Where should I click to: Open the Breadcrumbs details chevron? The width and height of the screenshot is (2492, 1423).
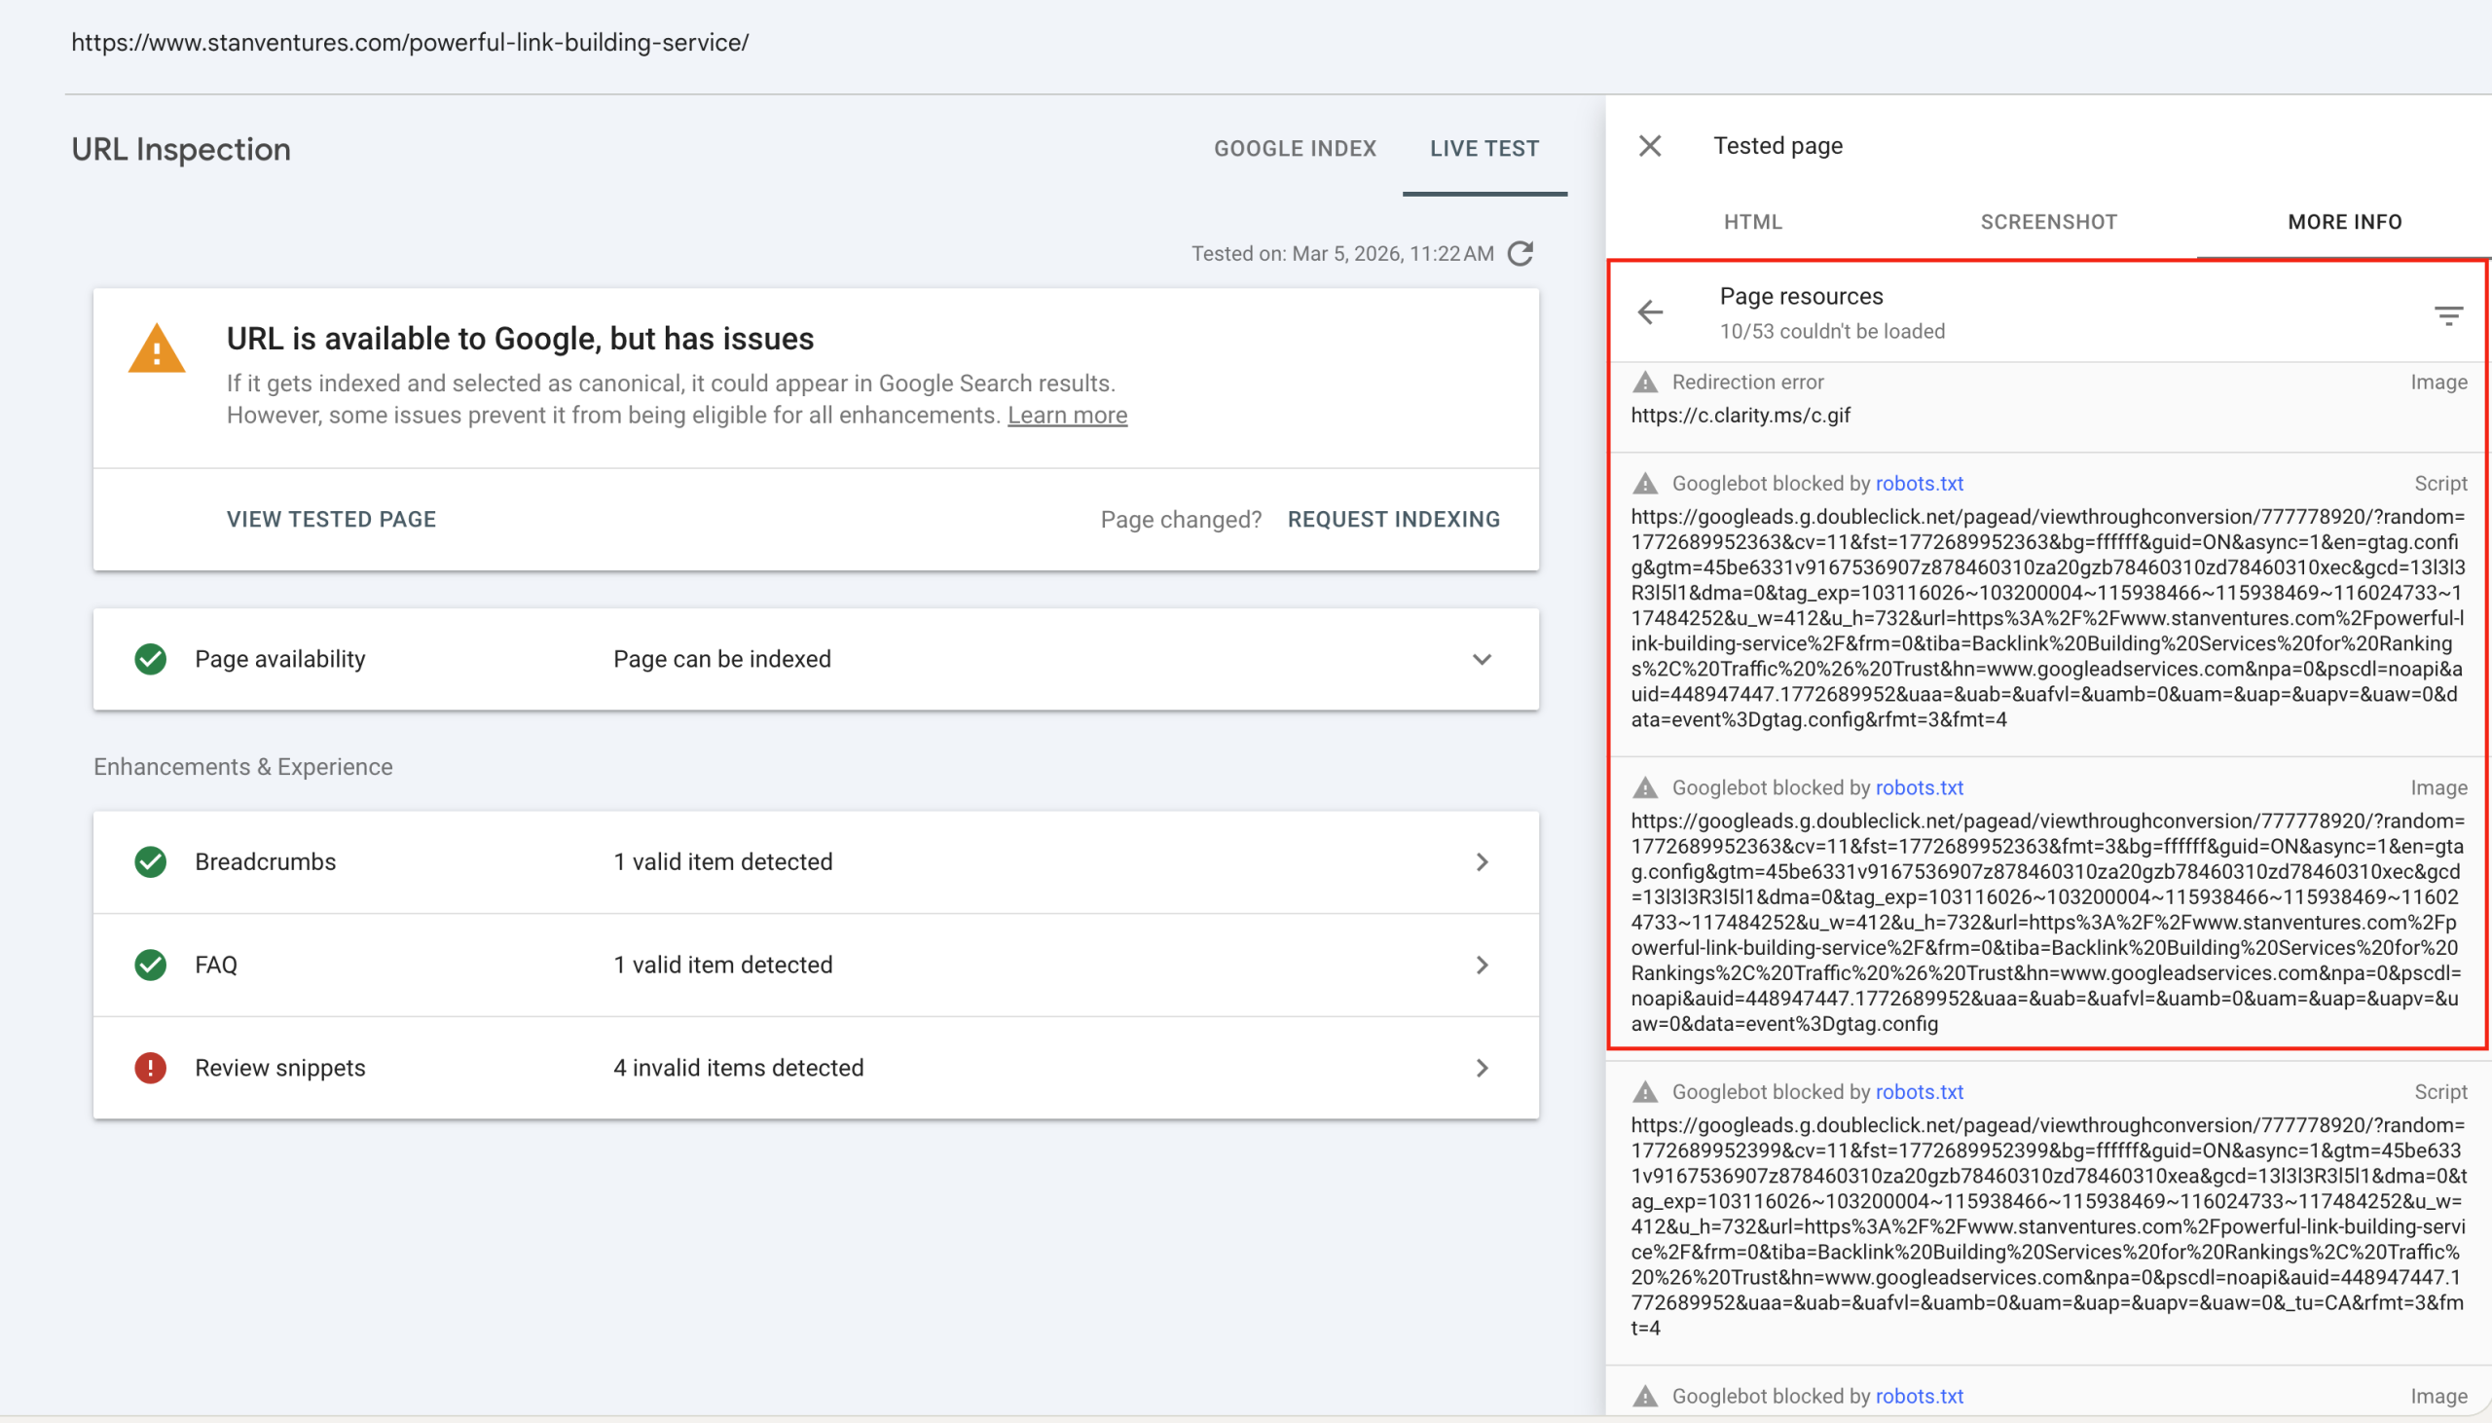[1482, 862]
